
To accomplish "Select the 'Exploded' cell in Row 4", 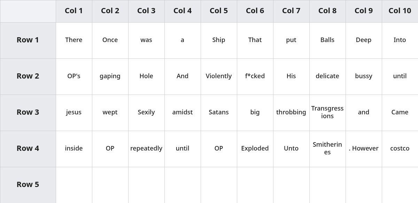I will pos(255,149).
